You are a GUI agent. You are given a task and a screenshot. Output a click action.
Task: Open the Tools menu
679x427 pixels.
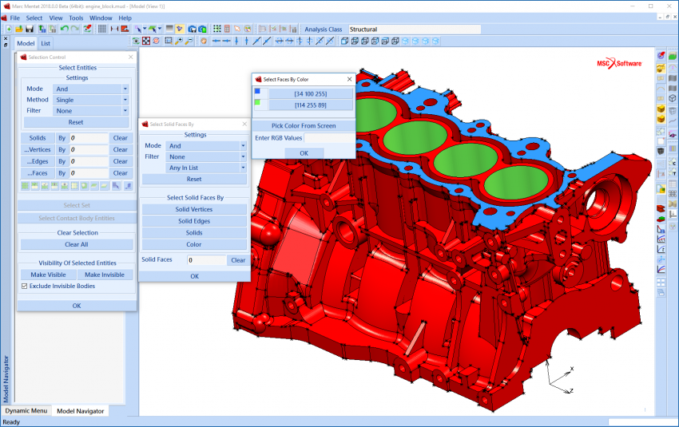(x=76, y=18)
